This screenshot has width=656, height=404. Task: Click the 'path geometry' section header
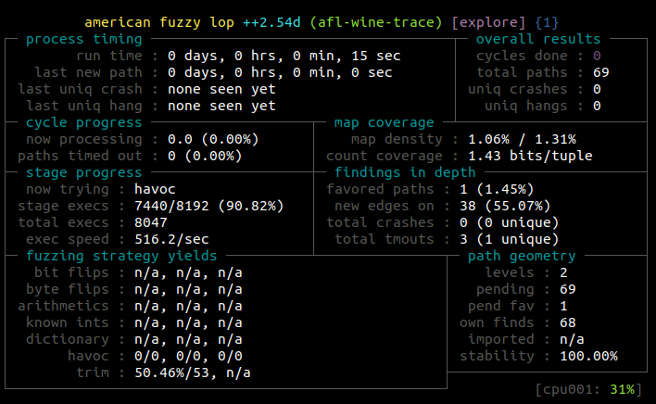[x=522, y=256]
